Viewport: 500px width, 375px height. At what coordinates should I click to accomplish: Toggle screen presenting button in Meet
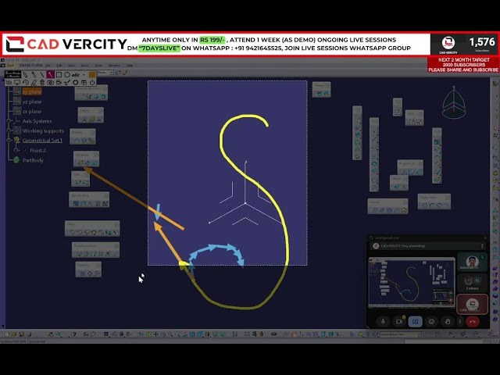tap(415, 321)
